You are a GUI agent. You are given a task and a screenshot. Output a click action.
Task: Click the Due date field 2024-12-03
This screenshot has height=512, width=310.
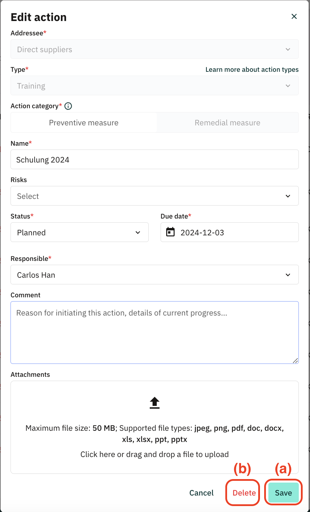[230, 233]
